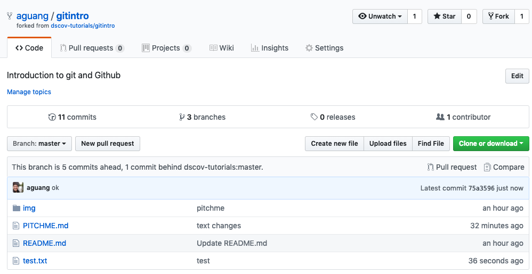The image size is (532, 274).
Task: Click the New pull request button
Action: (108, 144)
